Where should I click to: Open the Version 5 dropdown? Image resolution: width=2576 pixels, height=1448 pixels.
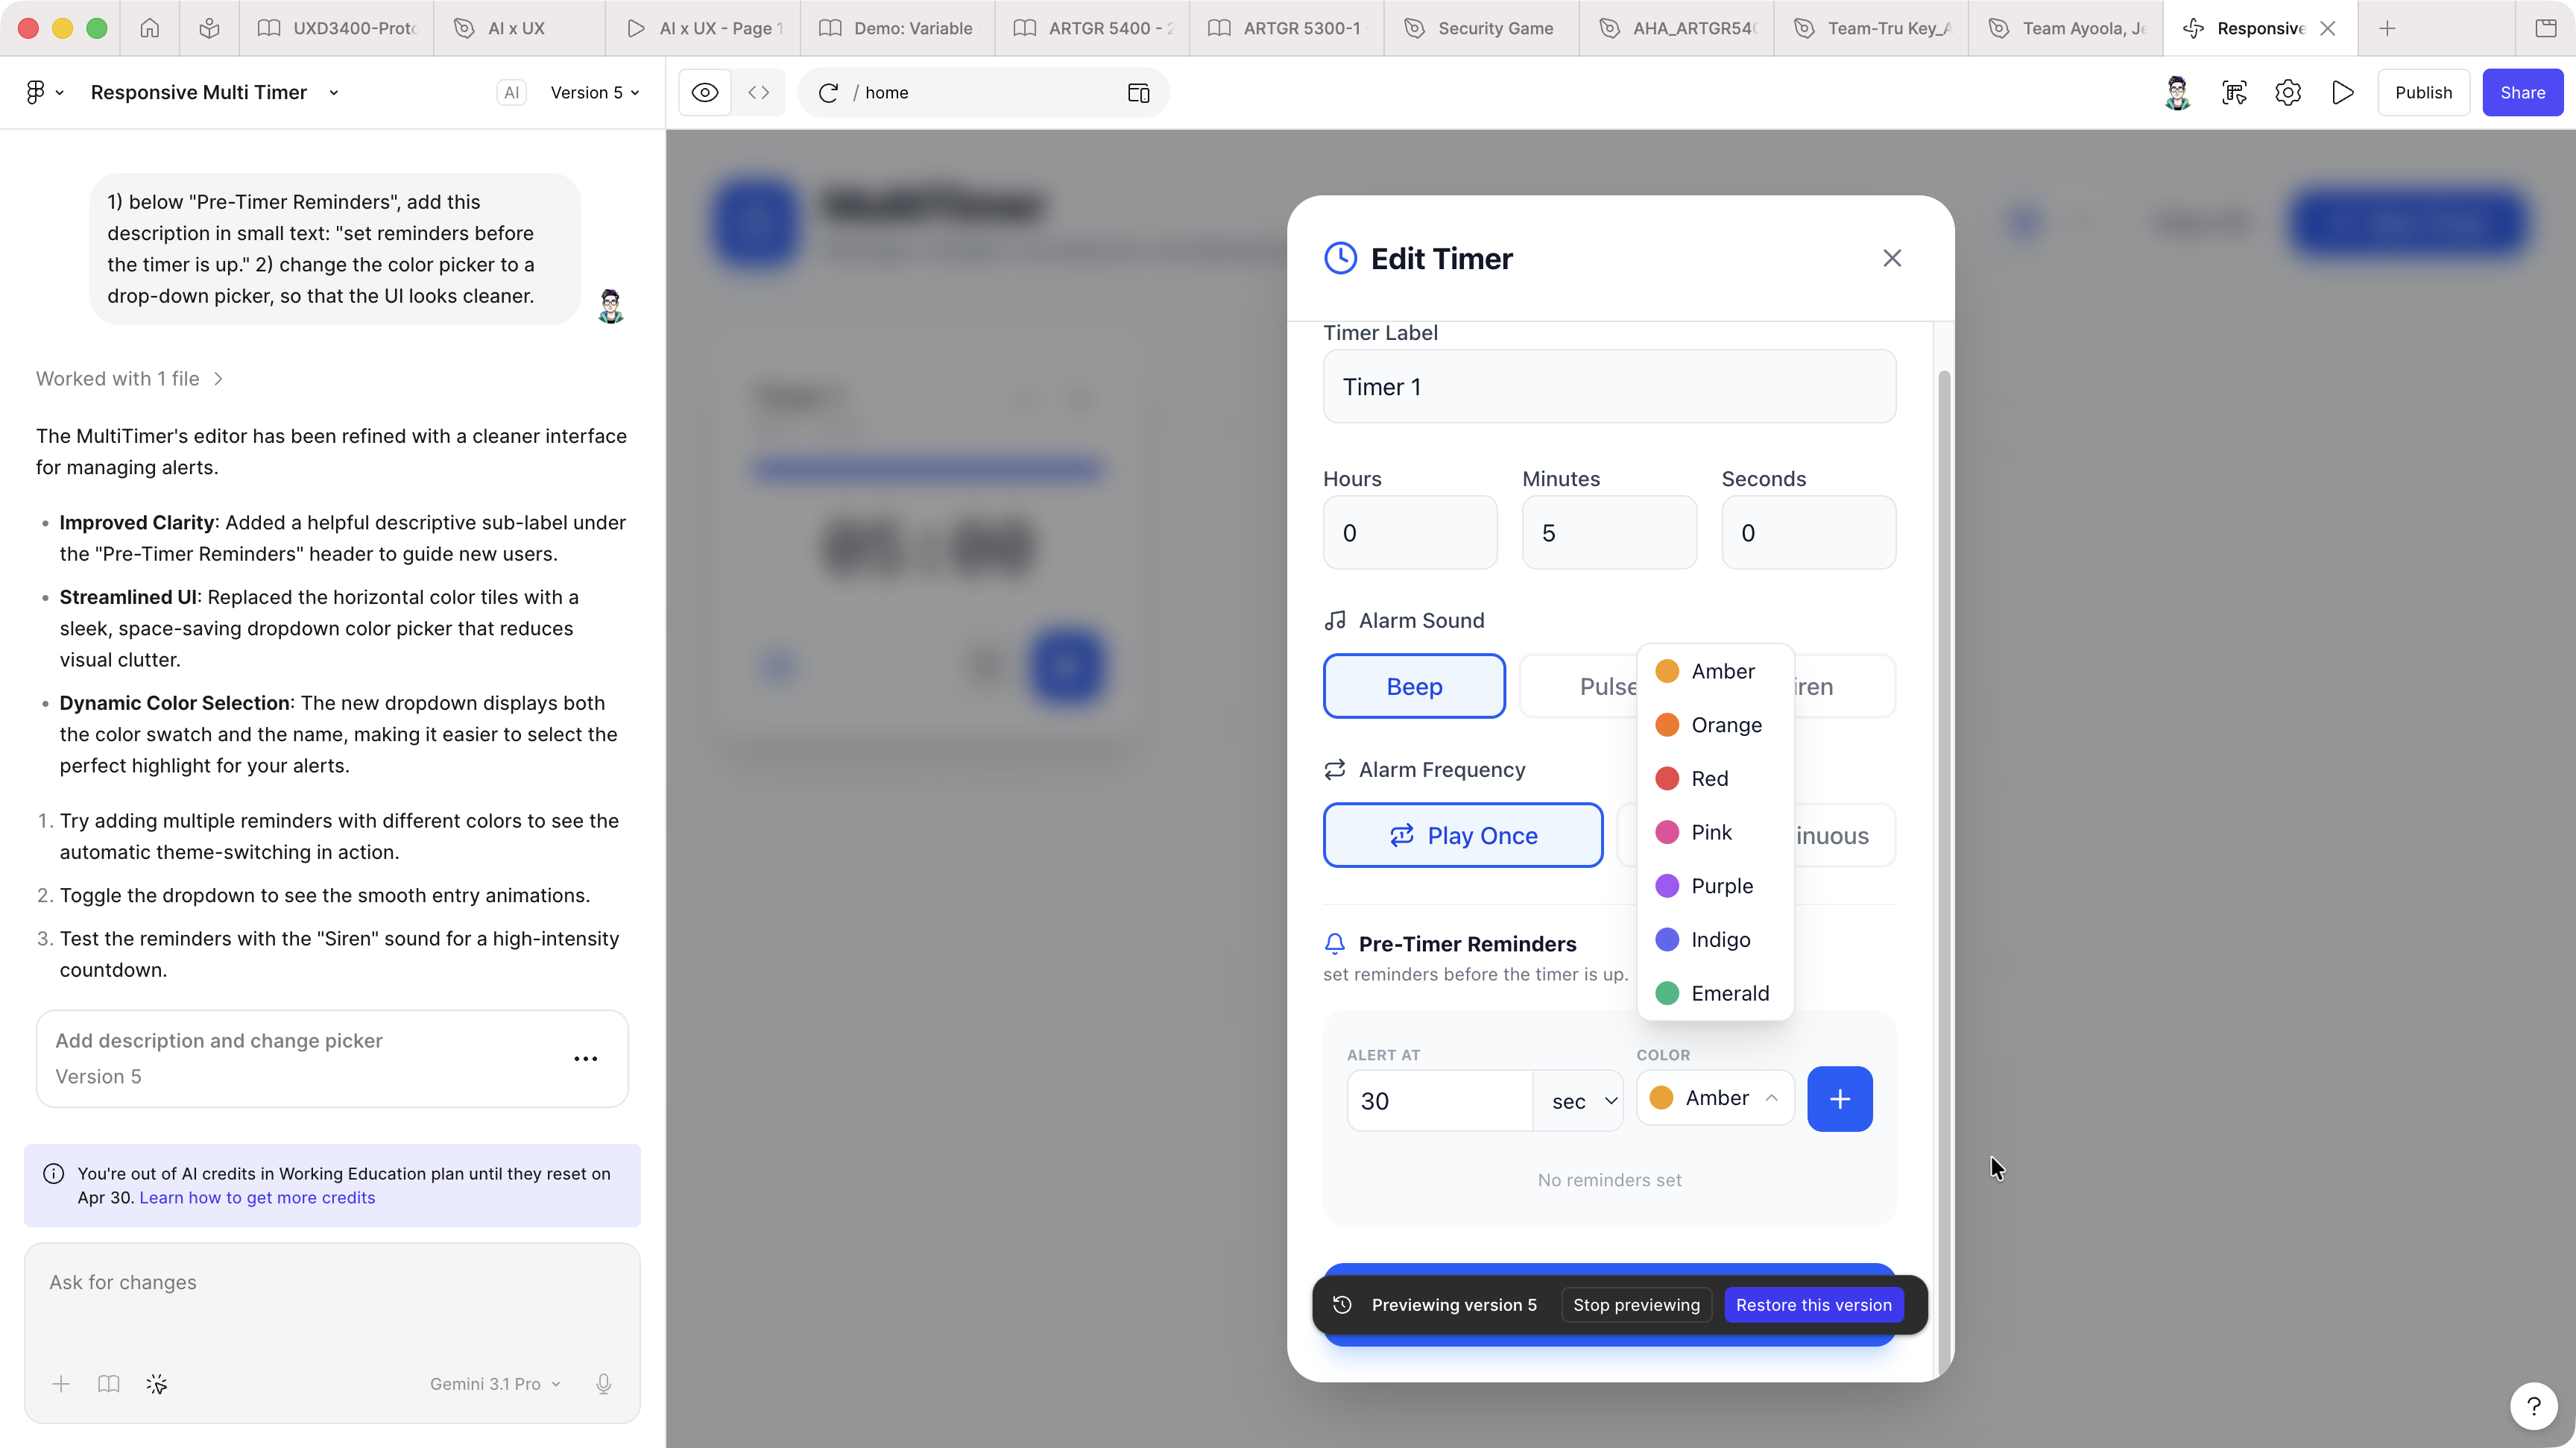[595, 92]
